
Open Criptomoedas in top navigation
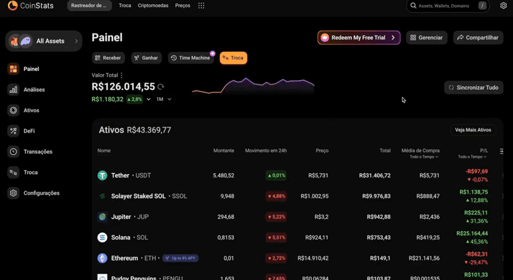153,6
